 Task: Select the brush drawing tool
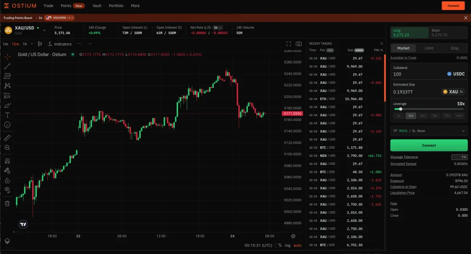coord(7,105)
